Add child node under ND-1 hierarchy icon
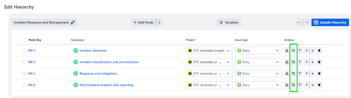351x98 pixels. click(x=287, y=51)
